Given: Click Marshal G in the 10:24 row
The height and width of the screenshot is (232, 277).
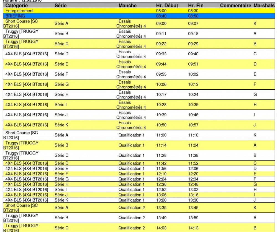Looking at the screenshot, I should (255, 94).
